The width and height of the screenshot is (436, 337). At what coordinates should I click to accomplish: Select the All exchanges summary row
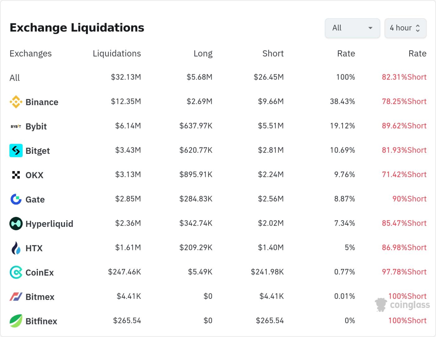click(x=15, y=78)
